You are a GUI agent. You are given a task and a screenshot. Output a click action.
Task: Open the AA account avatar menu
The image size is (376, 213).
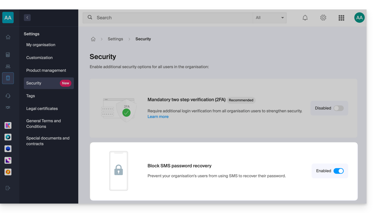pos(359,18)
